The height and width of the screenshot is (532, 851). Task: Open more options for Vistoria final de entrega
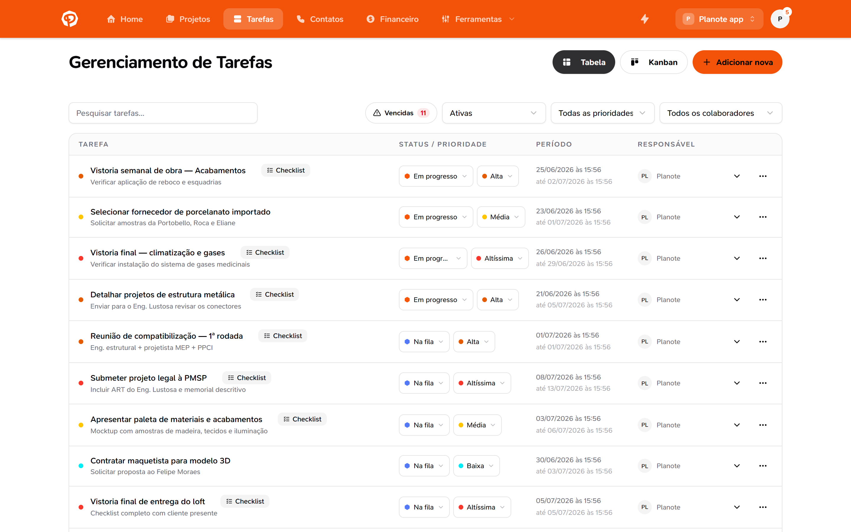[763, 507]
